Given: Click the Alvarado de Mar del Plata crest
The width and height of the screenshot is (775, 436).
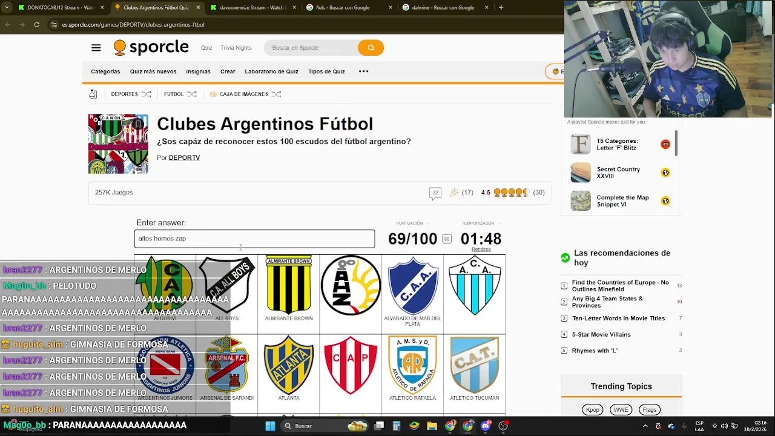Looking at the screenshot, I should [413, 285].
